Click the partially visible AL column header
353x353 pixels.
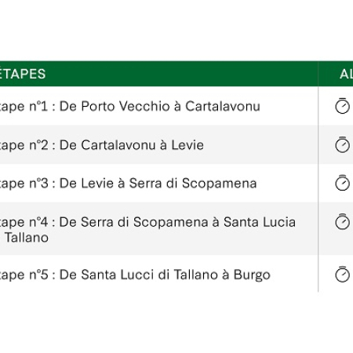(x=346, y=75)
